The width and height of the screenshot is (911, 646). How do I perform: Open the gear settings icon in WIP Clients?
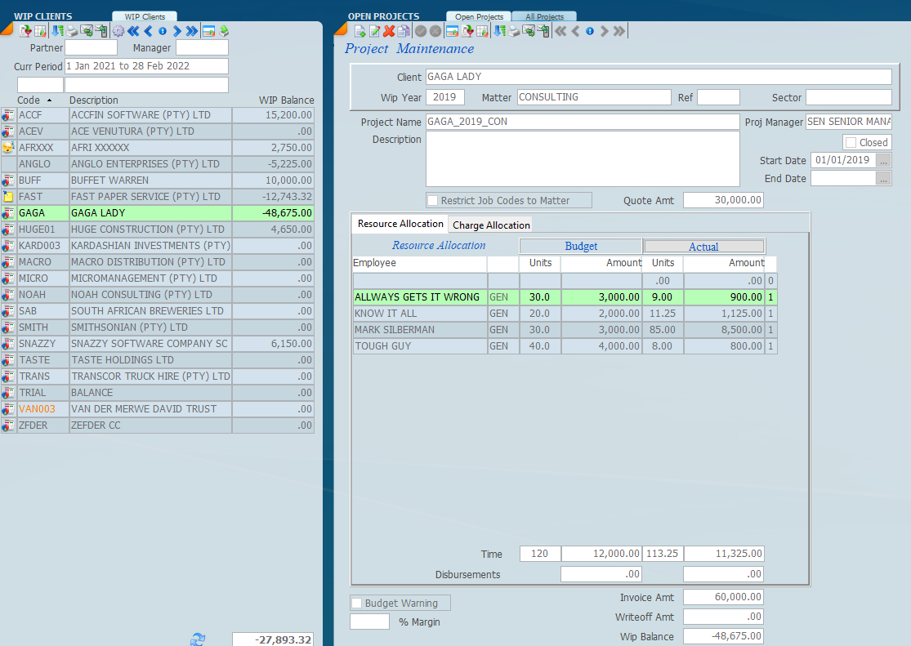(118, 31)
